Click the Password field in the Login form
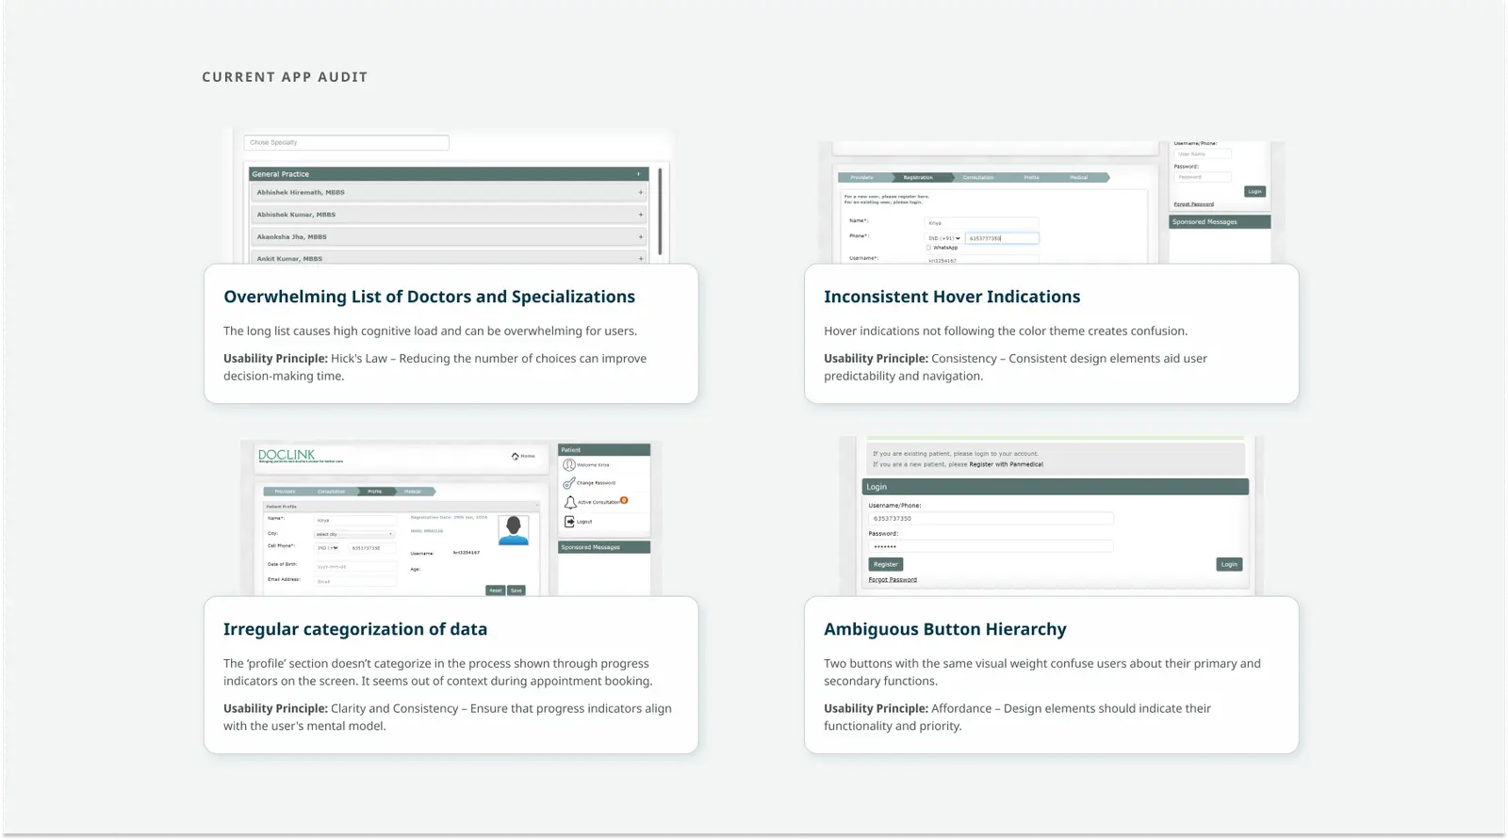The height and width of the screenshot is (840, 1508). coord(991,546)
